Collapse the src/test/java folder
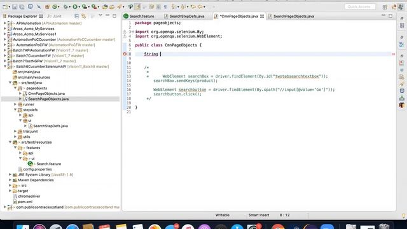The image size is (407, 229). [x=10, y=83]
